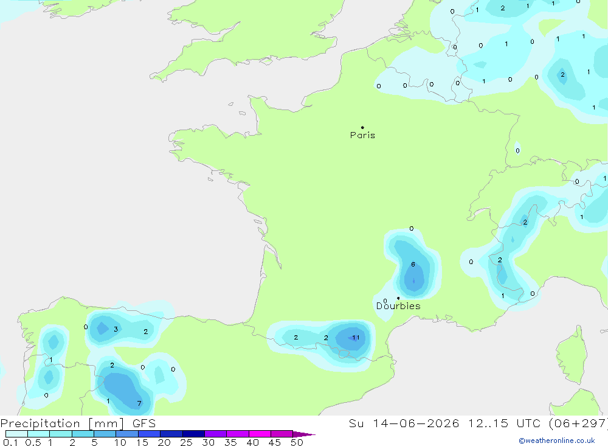Screen dimensions: 608x446
Task: Click the purple arrow tip above 50
Action: [304, 434]
